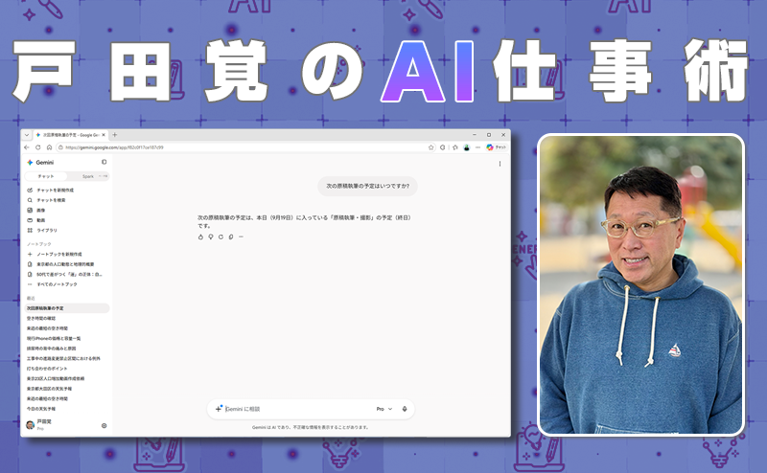Open 戸田覚 account profile in sidebar
The width and height of the screenshot is (767, 473).
click(39, 424)
